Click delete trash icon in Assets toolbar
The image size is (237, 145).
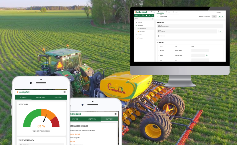tap(146, 15)
